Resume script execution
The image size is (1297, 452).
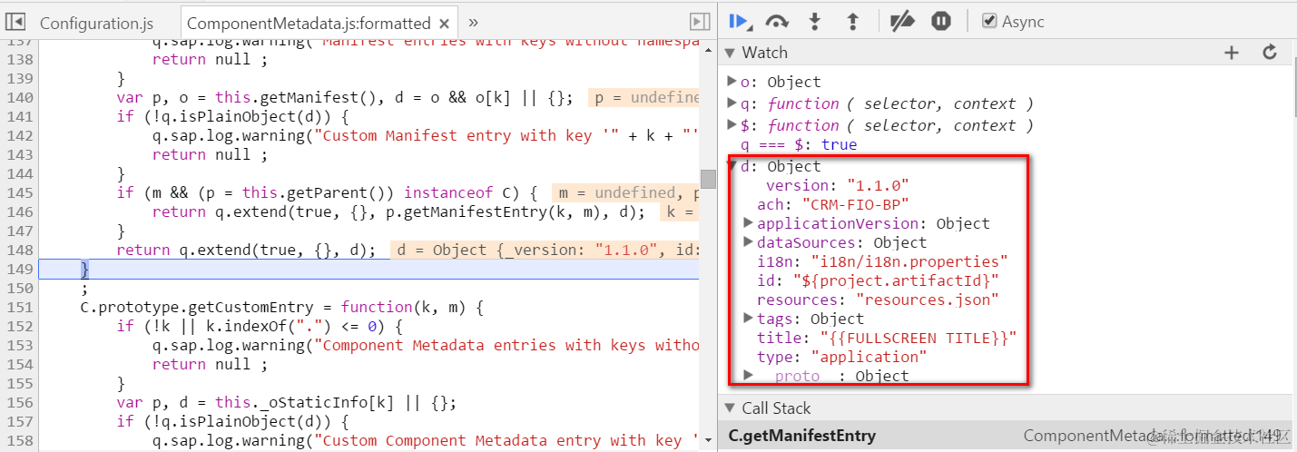pos(739,22)
